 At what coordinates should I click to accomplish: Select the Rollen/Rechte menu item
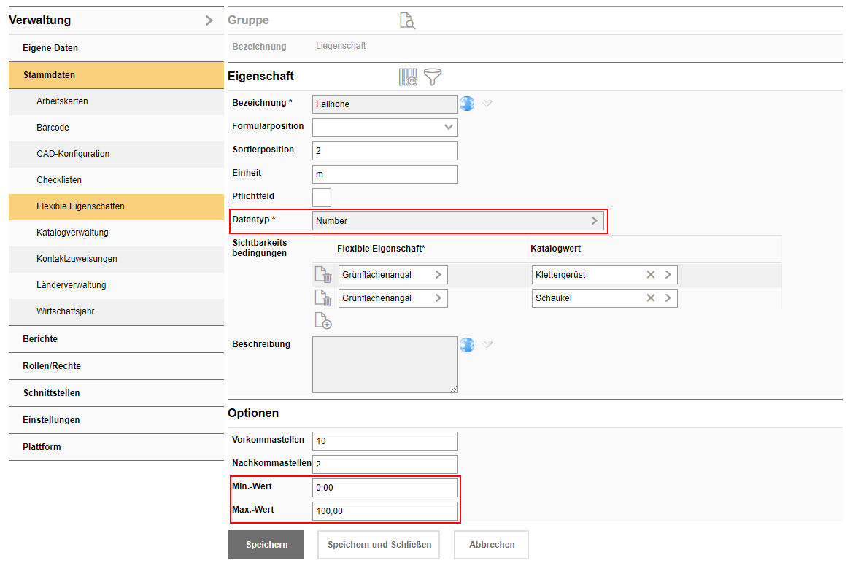pos(52,366)
